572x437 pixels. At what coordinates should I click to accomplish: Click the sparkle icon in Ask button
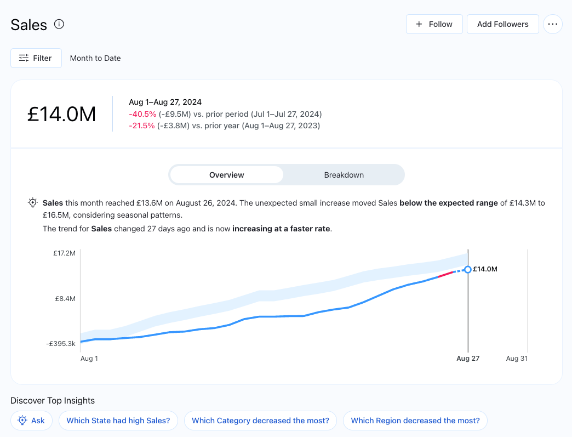pos(22,421)
